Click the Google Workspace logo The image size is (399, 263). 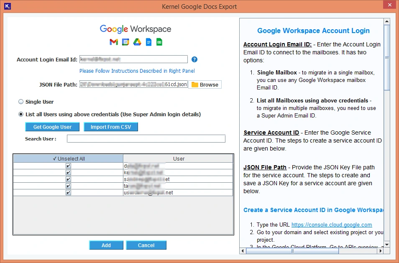click(x=136, y=29)
